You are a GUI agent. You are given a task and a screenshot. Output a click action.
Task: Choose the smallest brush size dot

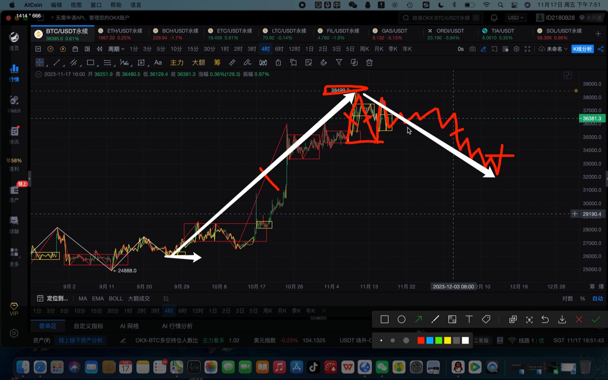[381, 340]
